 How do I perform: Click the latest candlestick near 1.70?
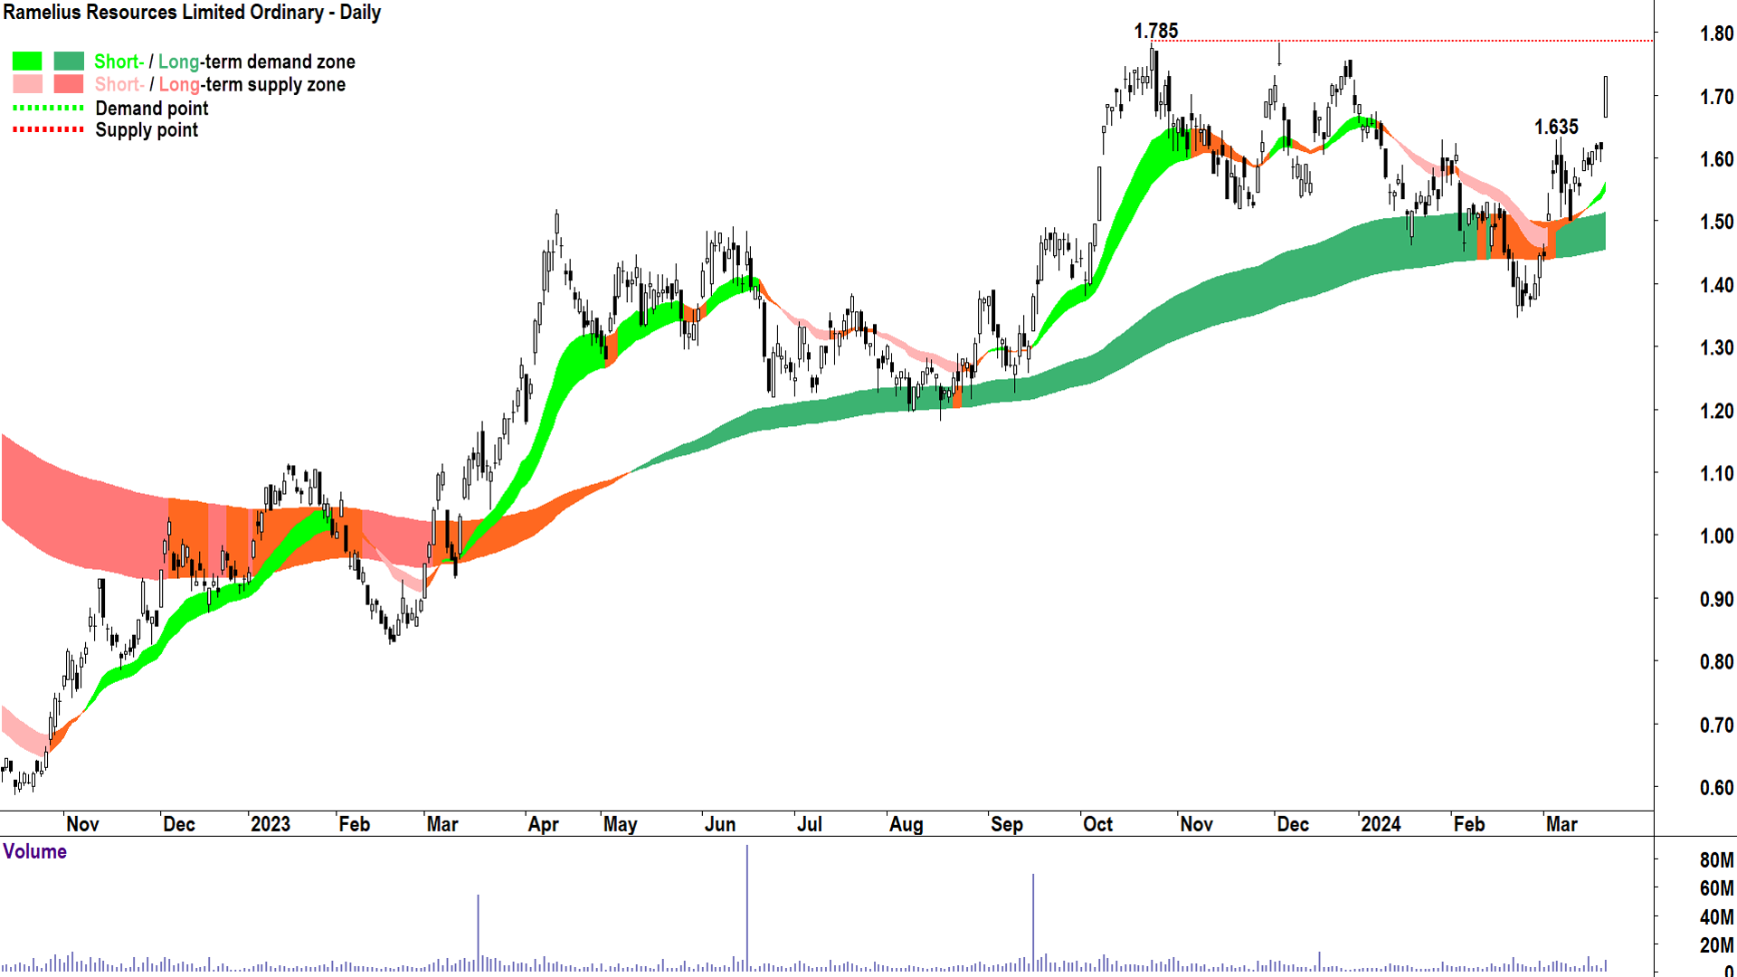pyautogui.click(x=1606, y=97)
